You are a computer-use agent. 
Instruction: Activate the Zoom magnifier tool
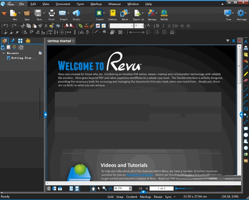pyautogui.click(x=104, y=188)
